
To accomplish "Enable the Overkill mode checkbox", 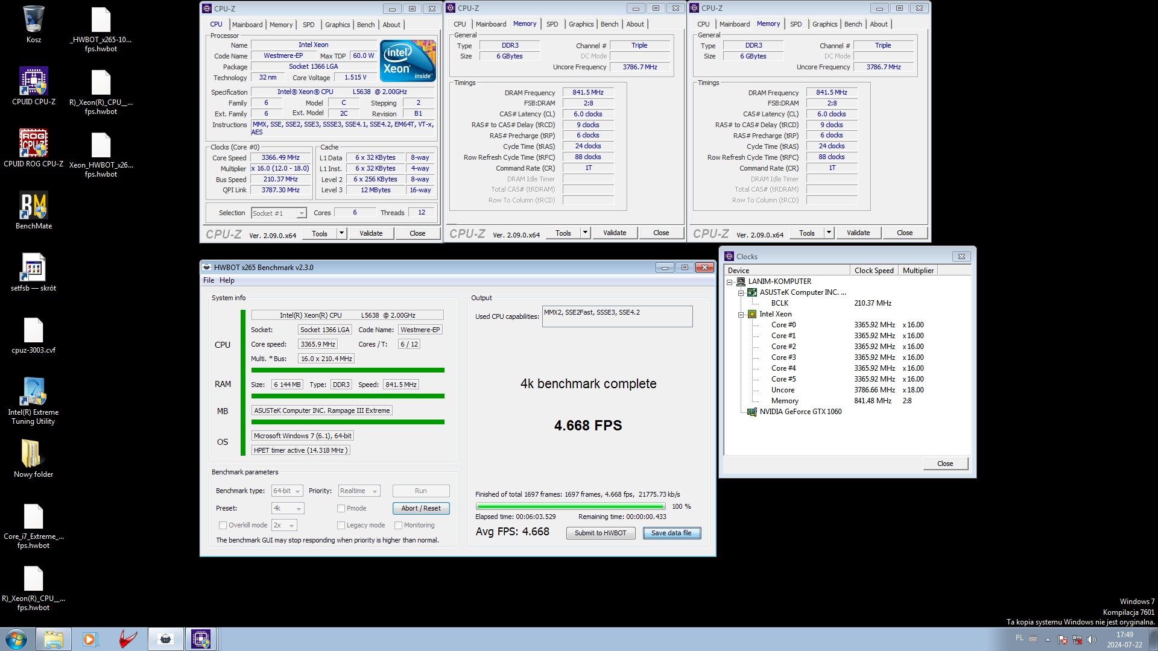I will tap(223, 525).
